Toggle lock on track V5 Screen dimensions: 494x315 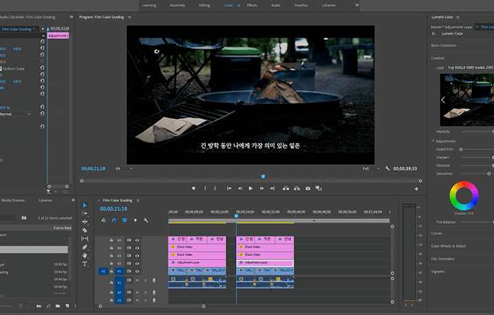point(111,240)
